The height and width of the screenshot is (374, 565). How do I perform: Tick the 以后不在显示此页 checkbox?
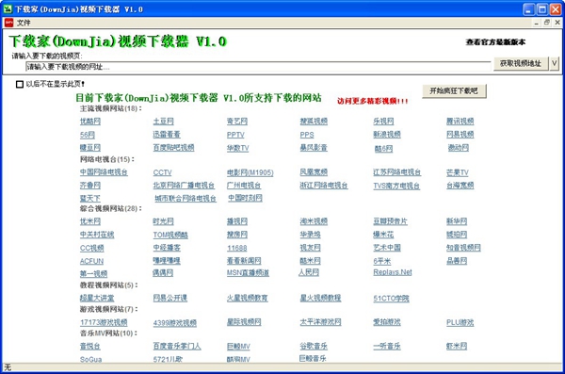click(x=20, y=85)
